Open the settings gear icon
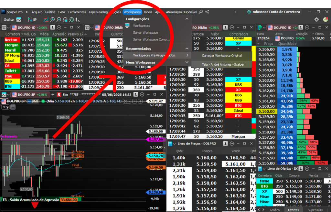The image size is (331, 212). pyautogui.click(x=316, y=20)
